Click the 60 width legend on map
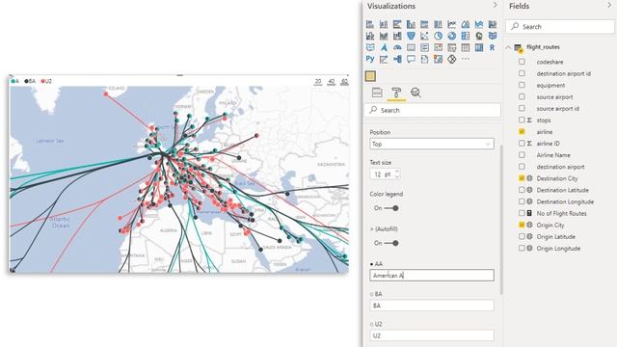Screen dimensions: 617x347 coord(344,82)
